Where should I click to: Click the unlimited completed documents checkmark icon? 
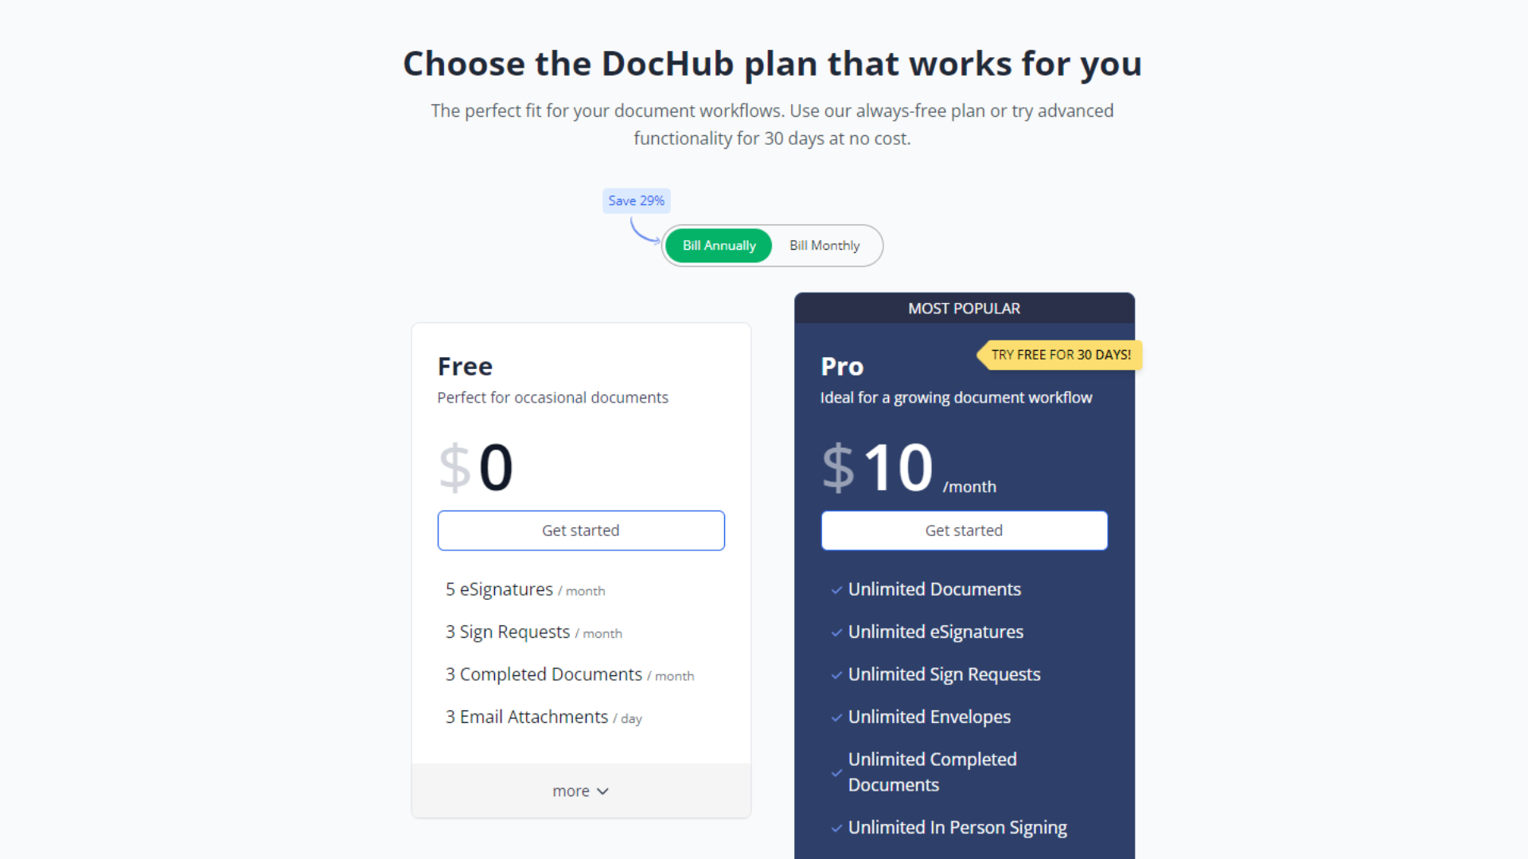836,771
